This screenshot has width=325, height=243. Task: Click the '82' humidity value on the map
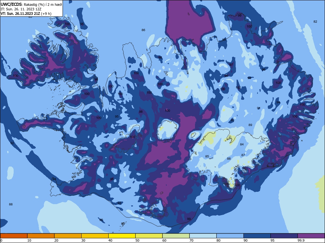coord(315,21)
